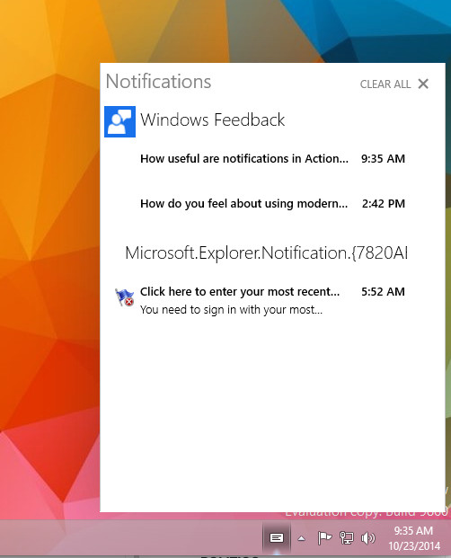This screenshot has height=558, width=451.
Task: Click the CLEAR ALL button
Action: point(385,84)
